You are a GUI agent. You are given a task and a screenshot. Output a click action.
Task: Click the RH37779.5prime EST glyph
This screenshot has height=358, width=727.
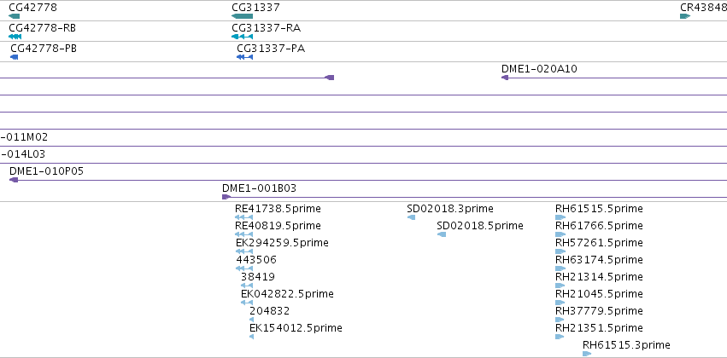pyautogui.click(x=560, y=320)
